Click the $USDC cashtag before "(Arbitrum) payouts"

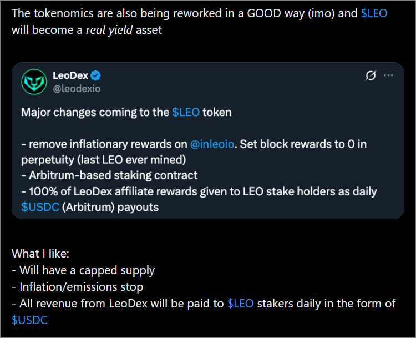[40, 207]
